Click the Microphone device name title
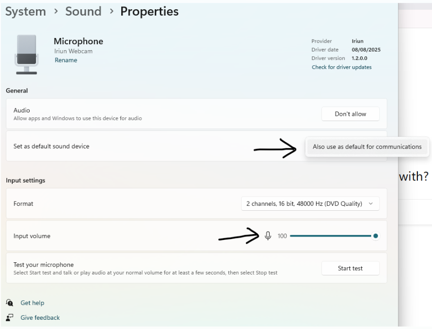This screenshot has width=432, height=329. [x=78, y=41]
